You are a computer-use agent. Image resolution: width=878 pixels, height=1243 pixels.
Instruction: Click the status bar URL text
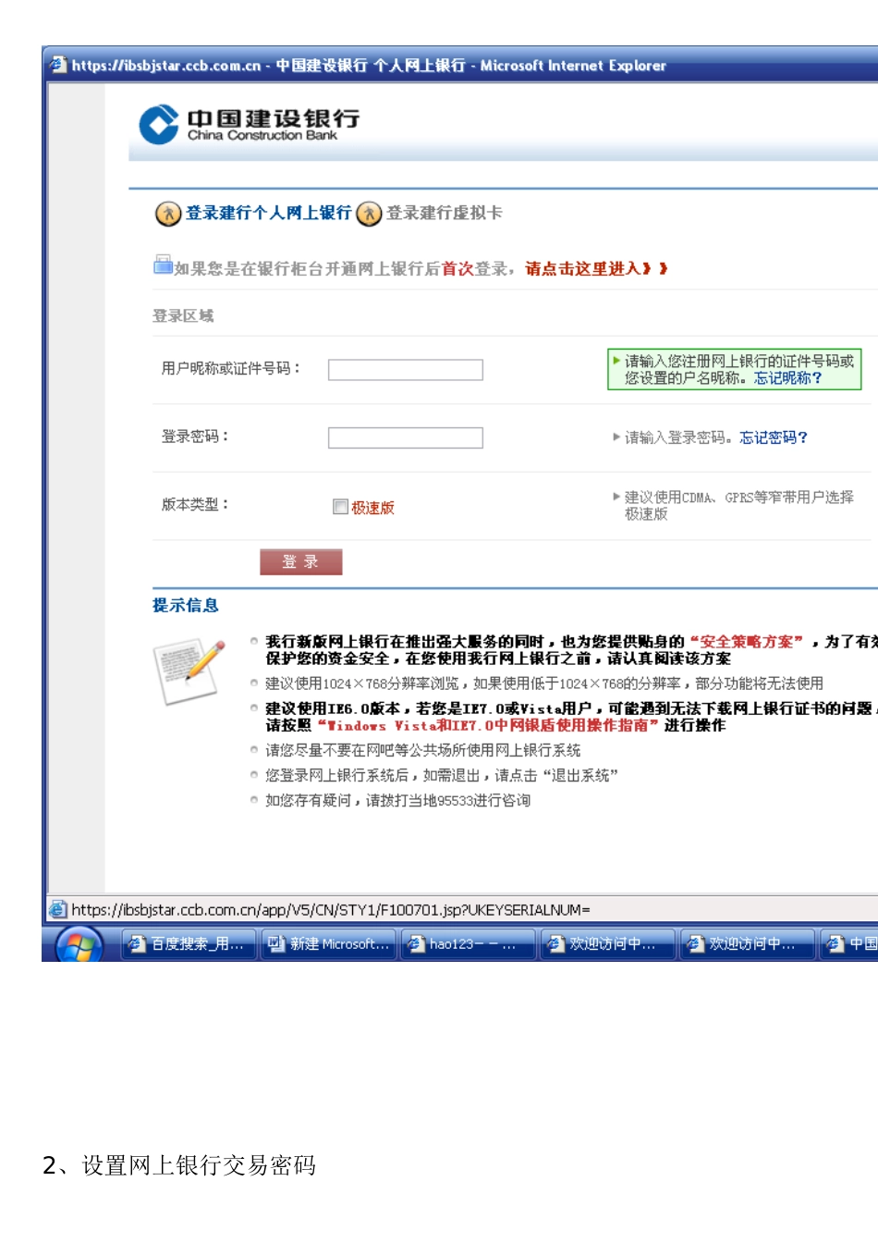click(x=331, y=910)
